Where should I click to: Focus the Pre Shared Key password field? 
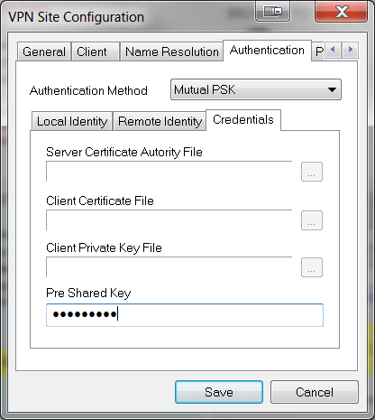pyautogui.click(x=185, y=315)
